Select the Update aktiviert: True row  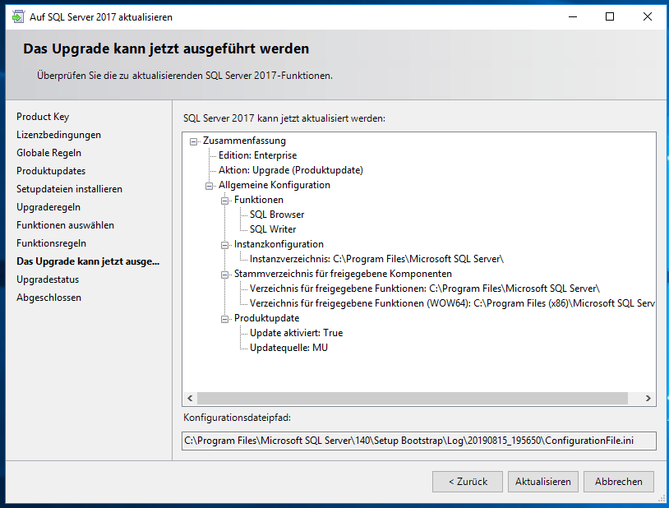tap(296, 333)
